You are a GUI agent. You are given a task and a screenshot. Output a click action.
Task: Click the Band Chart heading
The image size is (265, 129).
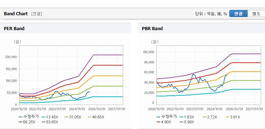16,14
